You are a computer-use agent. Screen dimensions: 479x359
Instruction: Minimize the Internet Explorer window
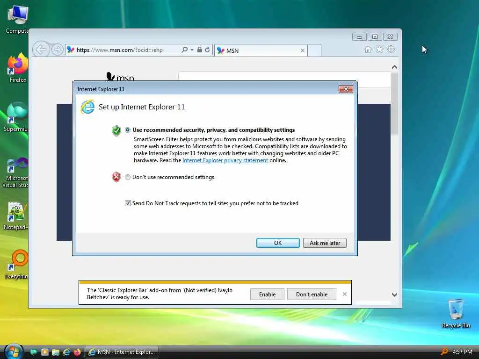(359, 37)
